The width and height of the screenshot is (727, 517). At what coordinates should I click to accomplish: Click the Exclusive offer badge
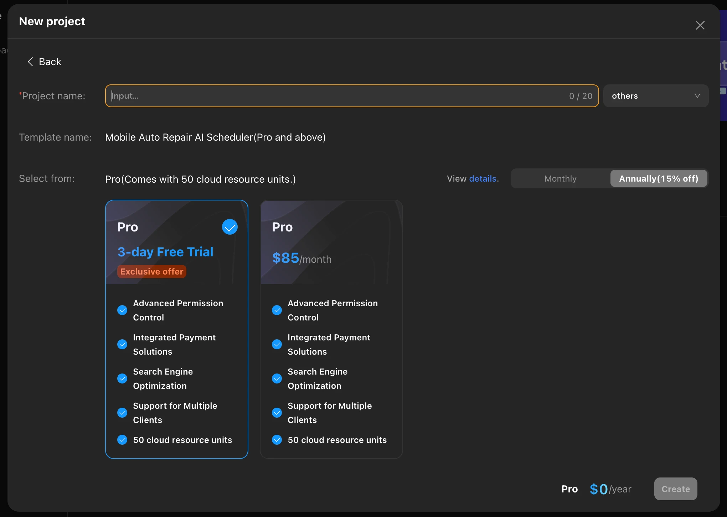(152, 271)
